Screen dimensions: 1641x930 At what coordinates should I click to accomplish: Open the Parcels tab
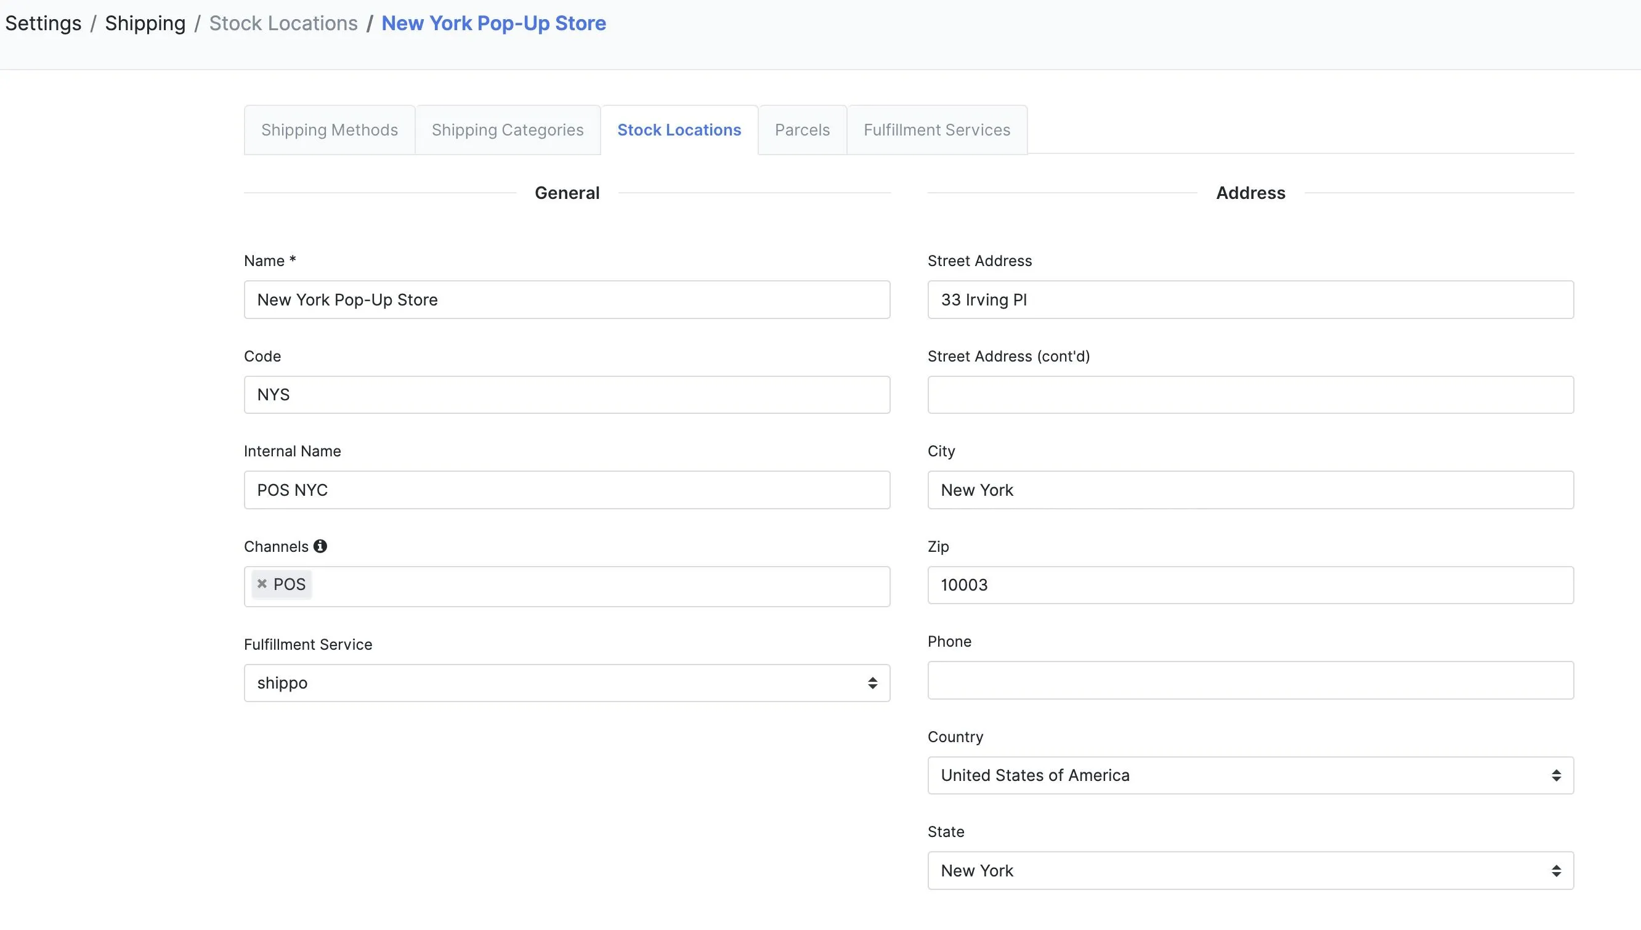[x=802, y=130]
